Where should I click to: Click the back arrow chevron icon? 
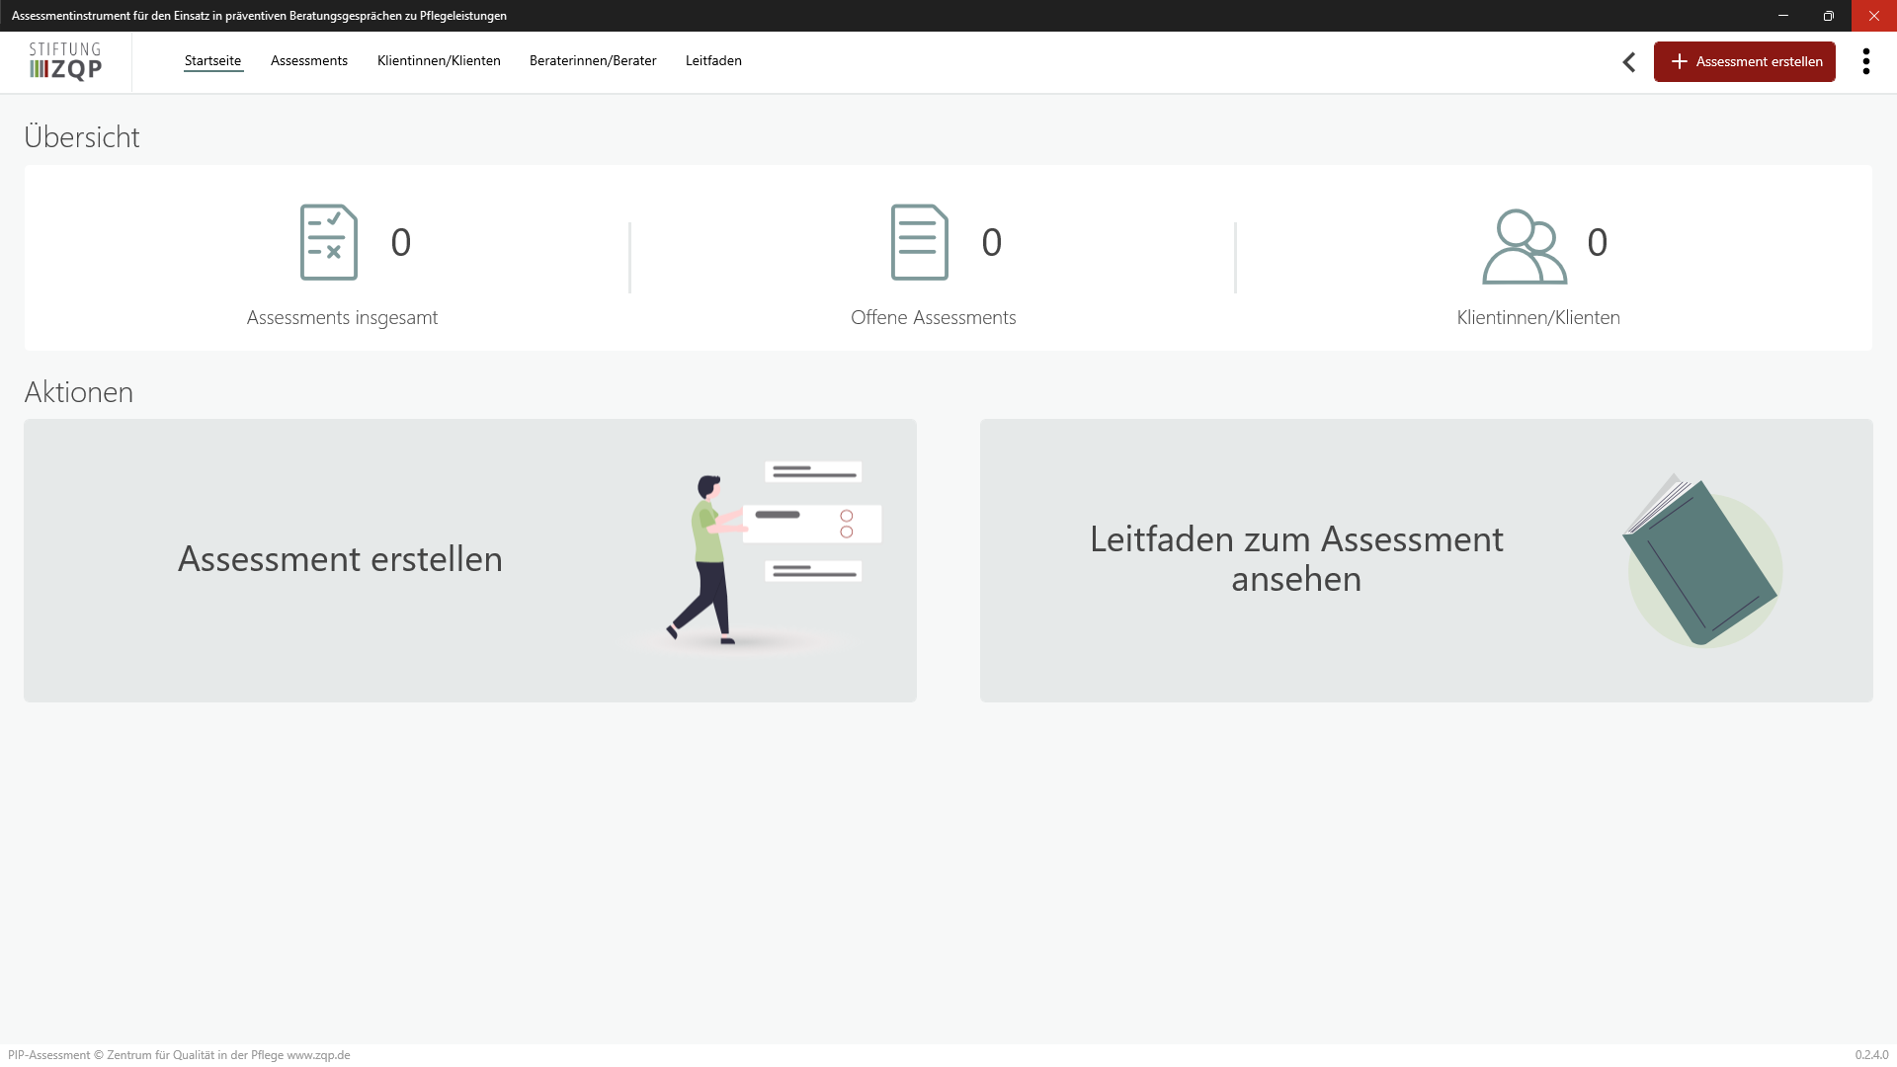(x=1629, y=62)
